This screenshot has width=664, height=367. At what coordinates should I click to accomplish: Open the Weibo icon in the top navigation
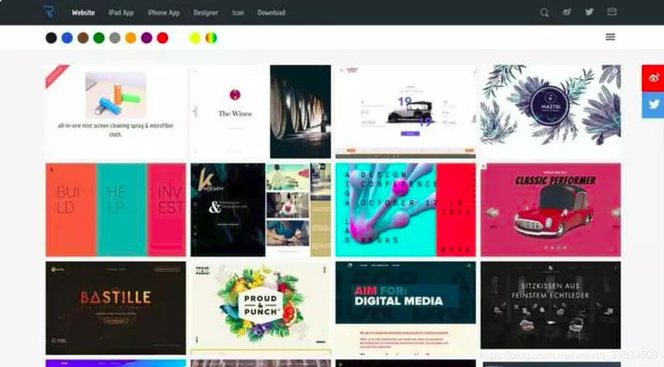tap(567, 12)
